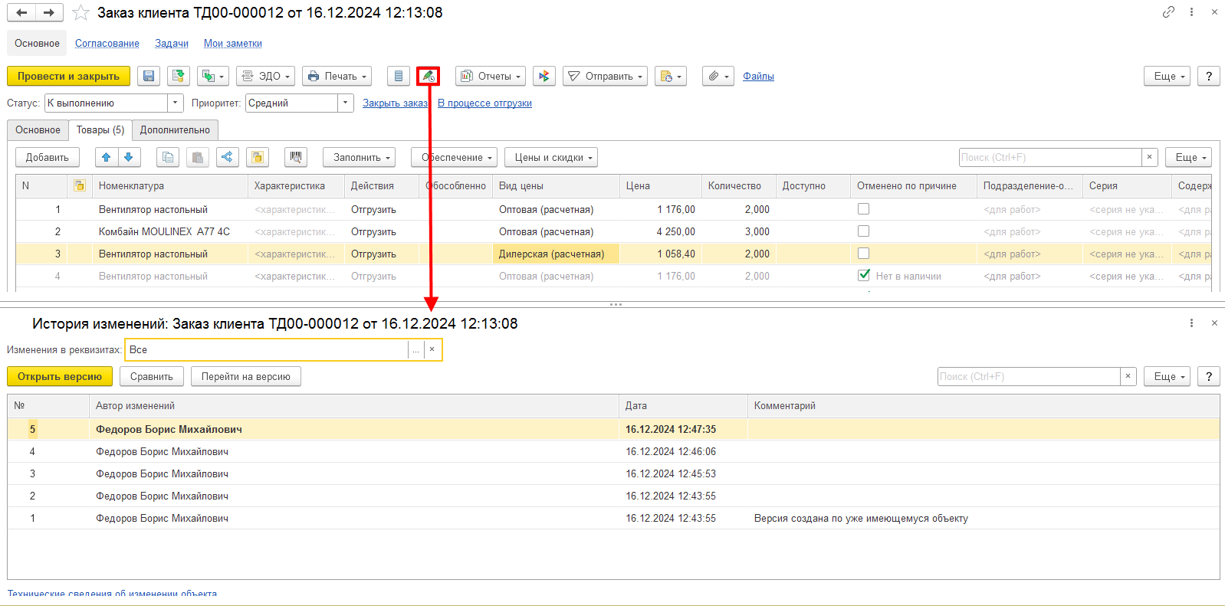The width and height of the screenshot is (1225, 606).
Task: Open the Согласование section link
Action: tap(107, 43)
